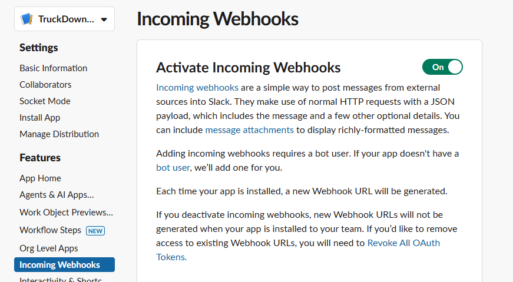Select Socket Mode in sidebar
The width and height of the screenshot is (513, 282).
coord(45,101)
